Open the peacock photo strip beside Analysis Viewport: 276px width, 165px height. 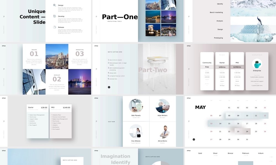pyautogui.click(x=253, y=21)
